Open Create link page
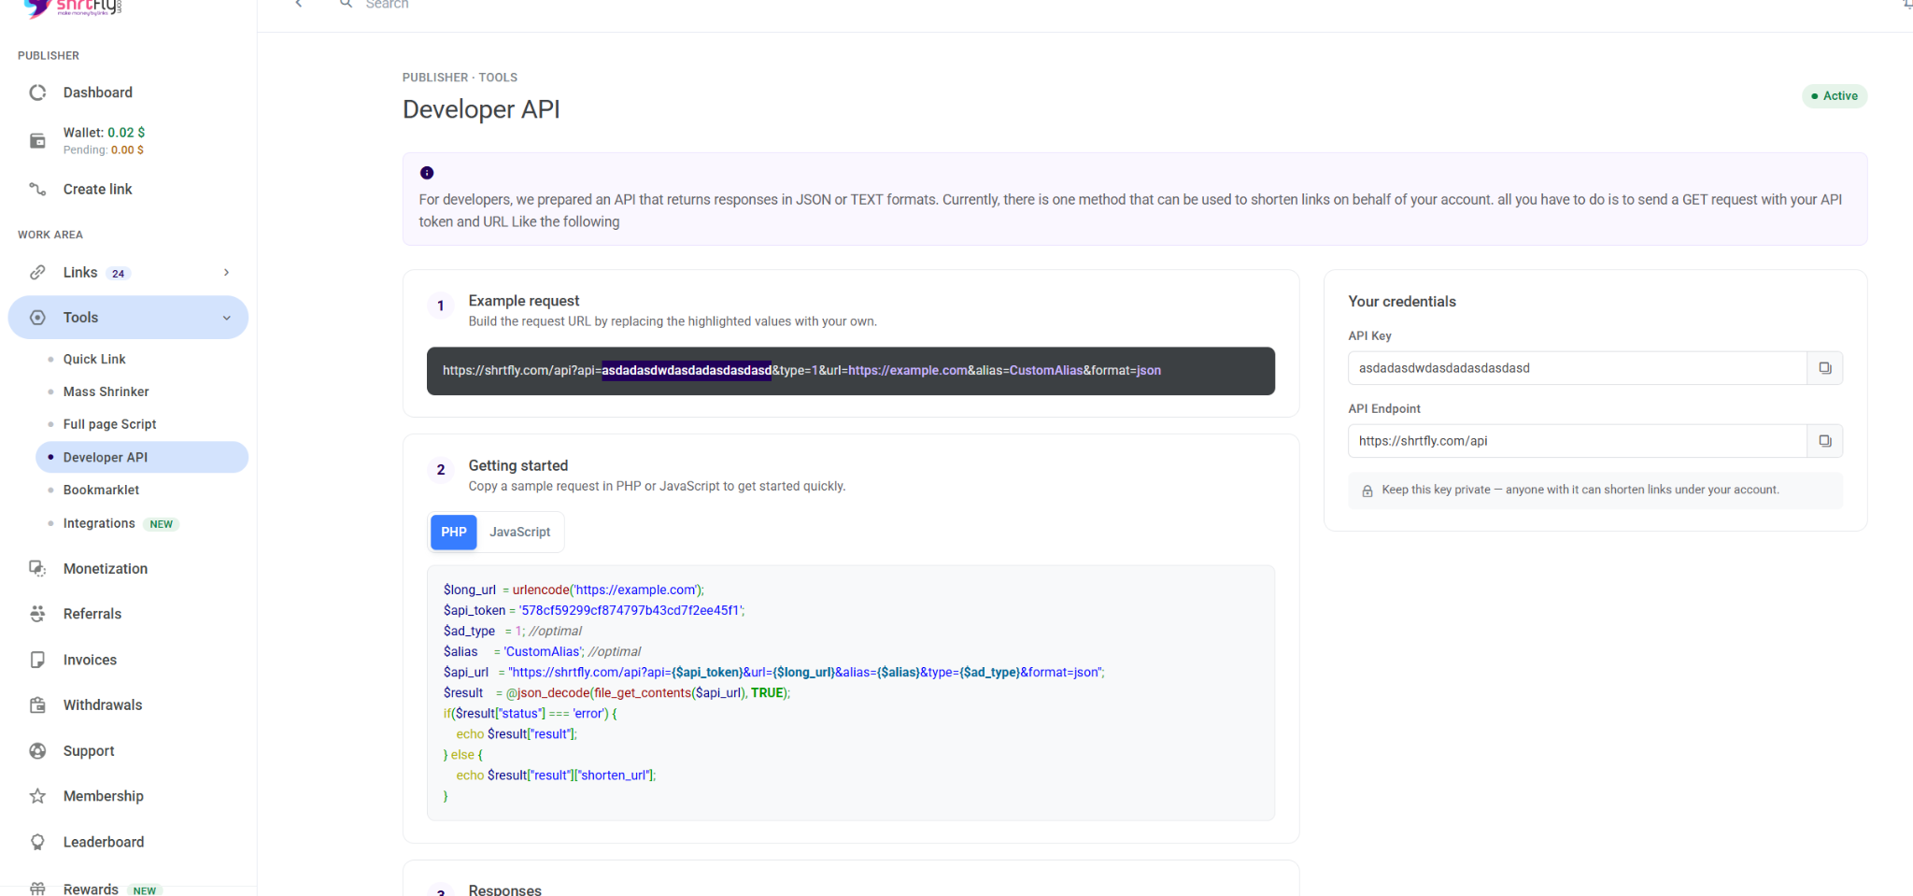The height and width of the screenshot is (896, 1913). tap(97, 189)
